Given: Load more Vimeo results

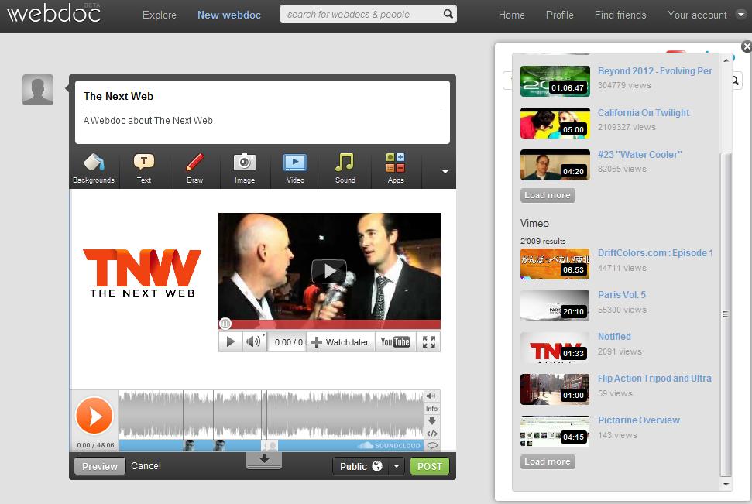Looking at the screenshot, I should click(548, 461).
